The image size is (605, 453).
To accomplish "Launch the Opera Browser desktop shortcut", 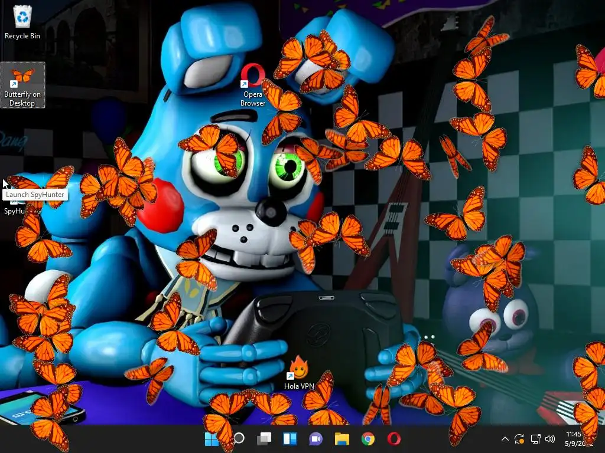I will (x=253, y=86).
